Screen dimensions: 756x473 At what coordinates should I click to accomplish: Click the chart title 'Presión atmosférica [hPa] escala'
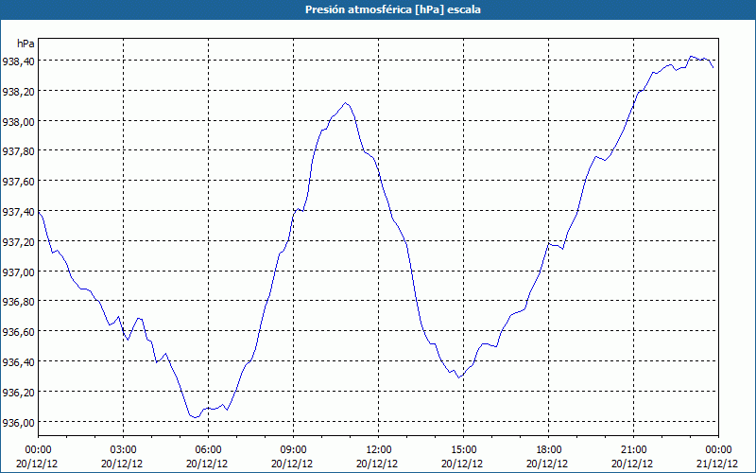pos(393,9)
